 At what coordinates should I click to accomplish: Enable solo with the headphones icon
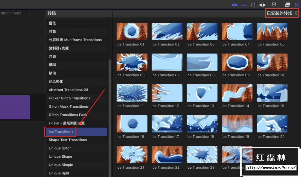coord(253,4)
